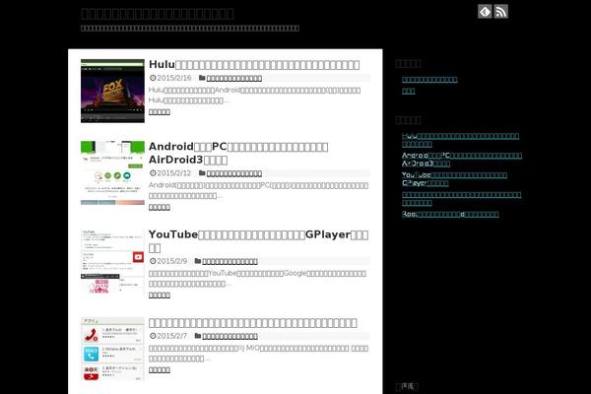Click read-more link under 2015/2/7 excerpt

[x=160, y=370]
